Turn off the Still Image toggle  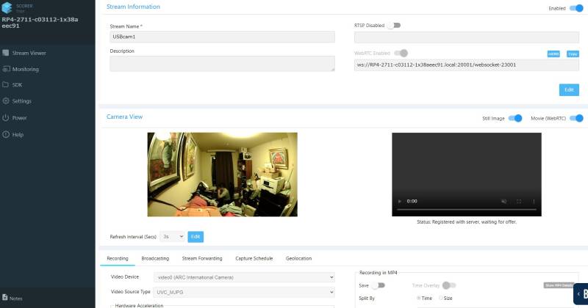coord(516,118)
